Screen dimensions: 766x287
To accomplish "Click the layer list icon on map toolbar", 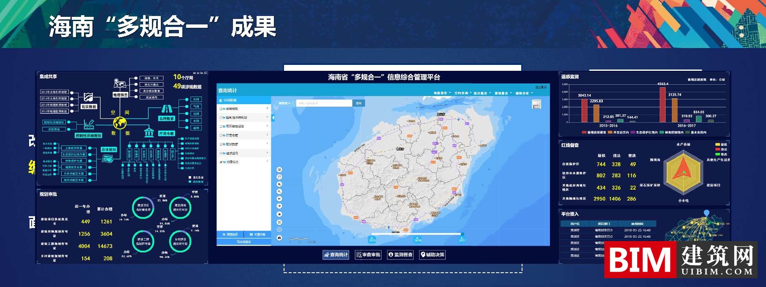I will tap(279, 169).
